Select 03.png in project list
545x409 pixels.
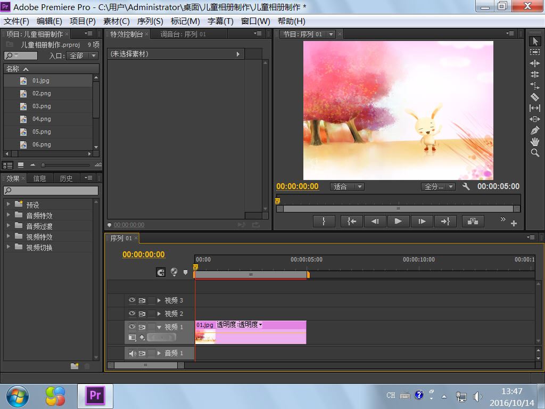point(42,106)
